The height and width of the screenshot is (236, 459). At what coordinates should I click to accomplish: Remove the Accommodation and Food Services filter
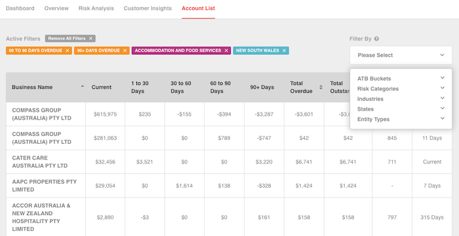point(226,51)
